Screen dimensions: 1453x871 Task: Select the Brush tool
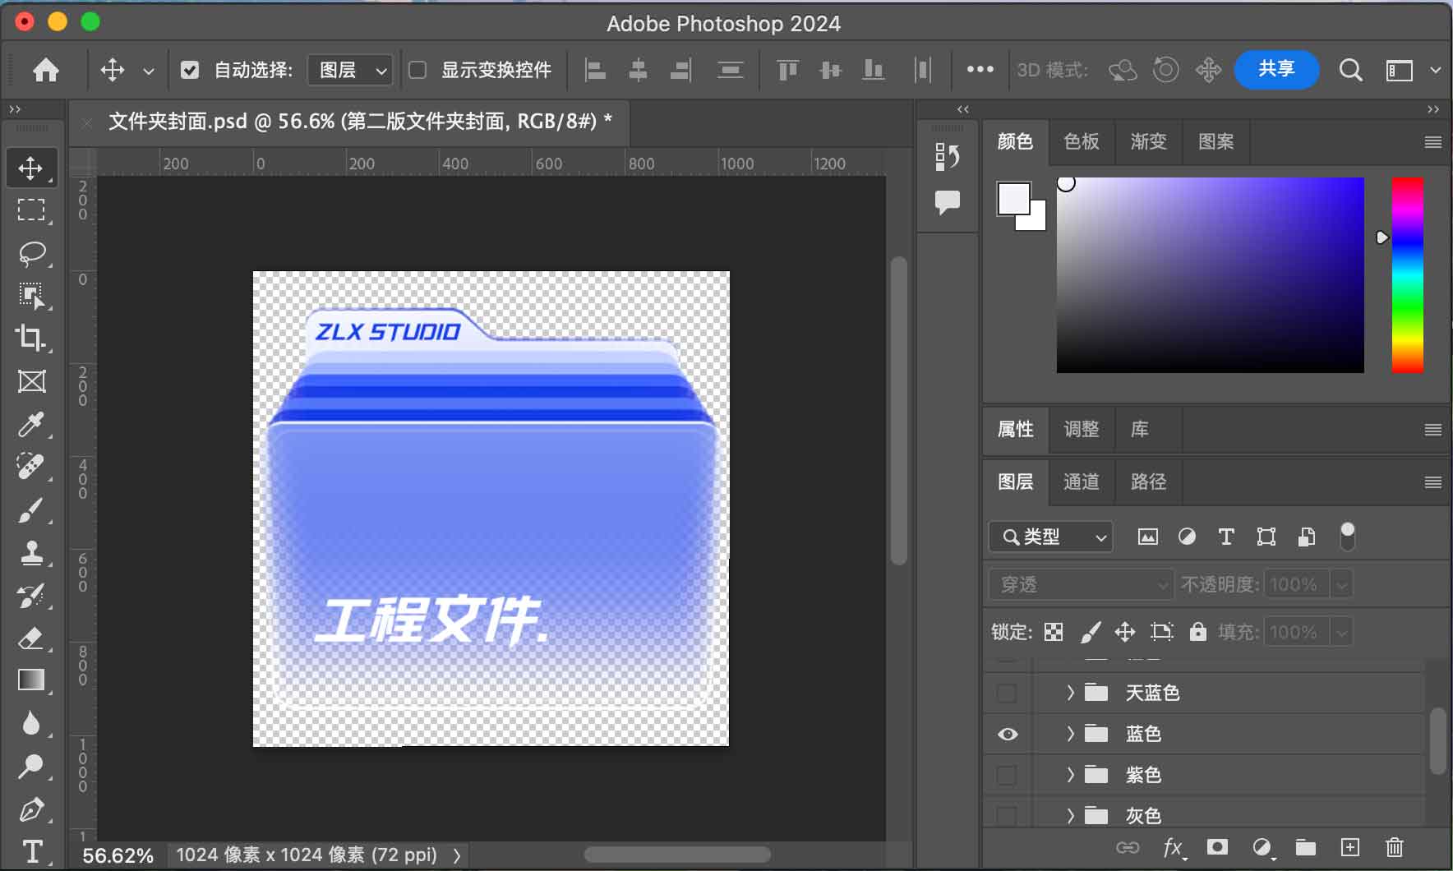pos(31,510)
